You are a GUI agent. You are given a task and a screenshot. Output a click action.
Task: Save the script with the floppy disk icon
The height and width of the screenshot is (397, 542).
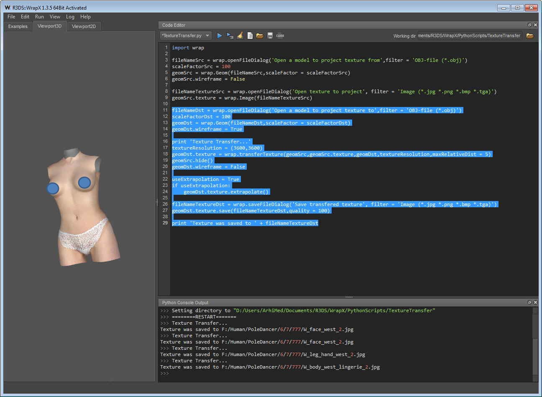(x=270, y=36)
